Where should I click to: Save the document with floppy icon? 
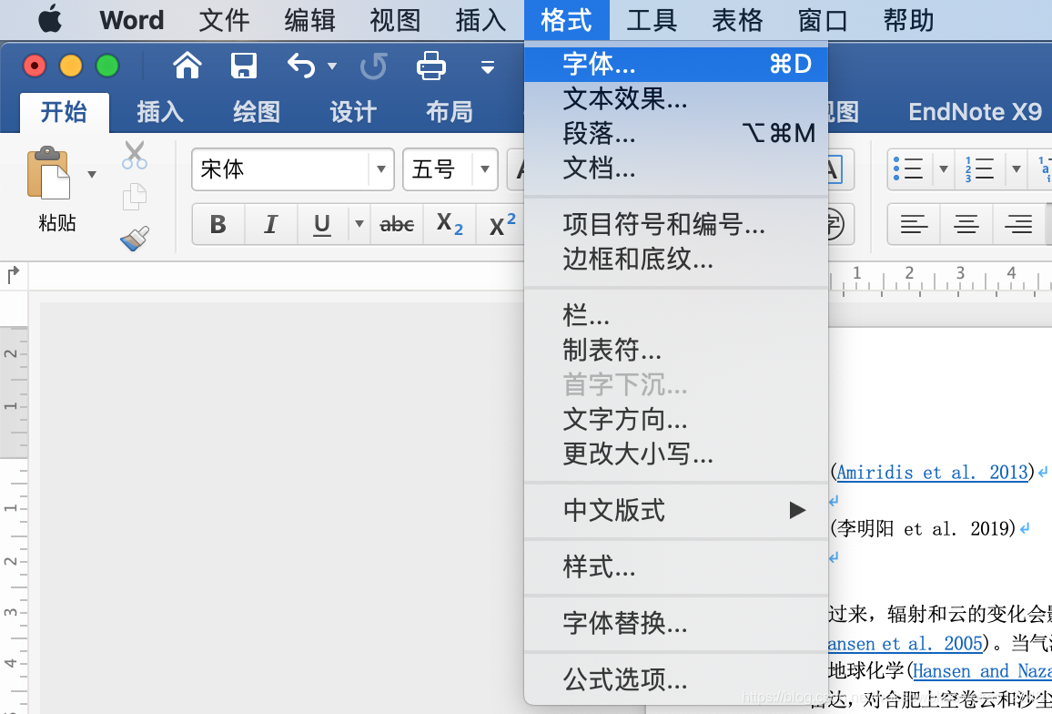point(244,66)
